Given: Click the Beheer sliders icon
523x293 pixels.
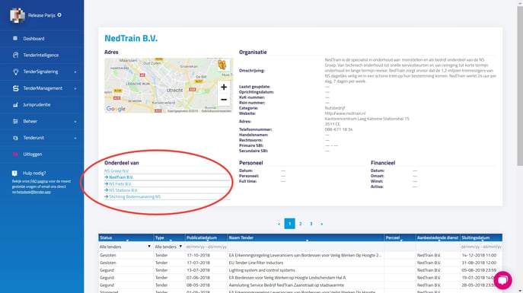Looking at the screenshot, I should click(15, 121).
